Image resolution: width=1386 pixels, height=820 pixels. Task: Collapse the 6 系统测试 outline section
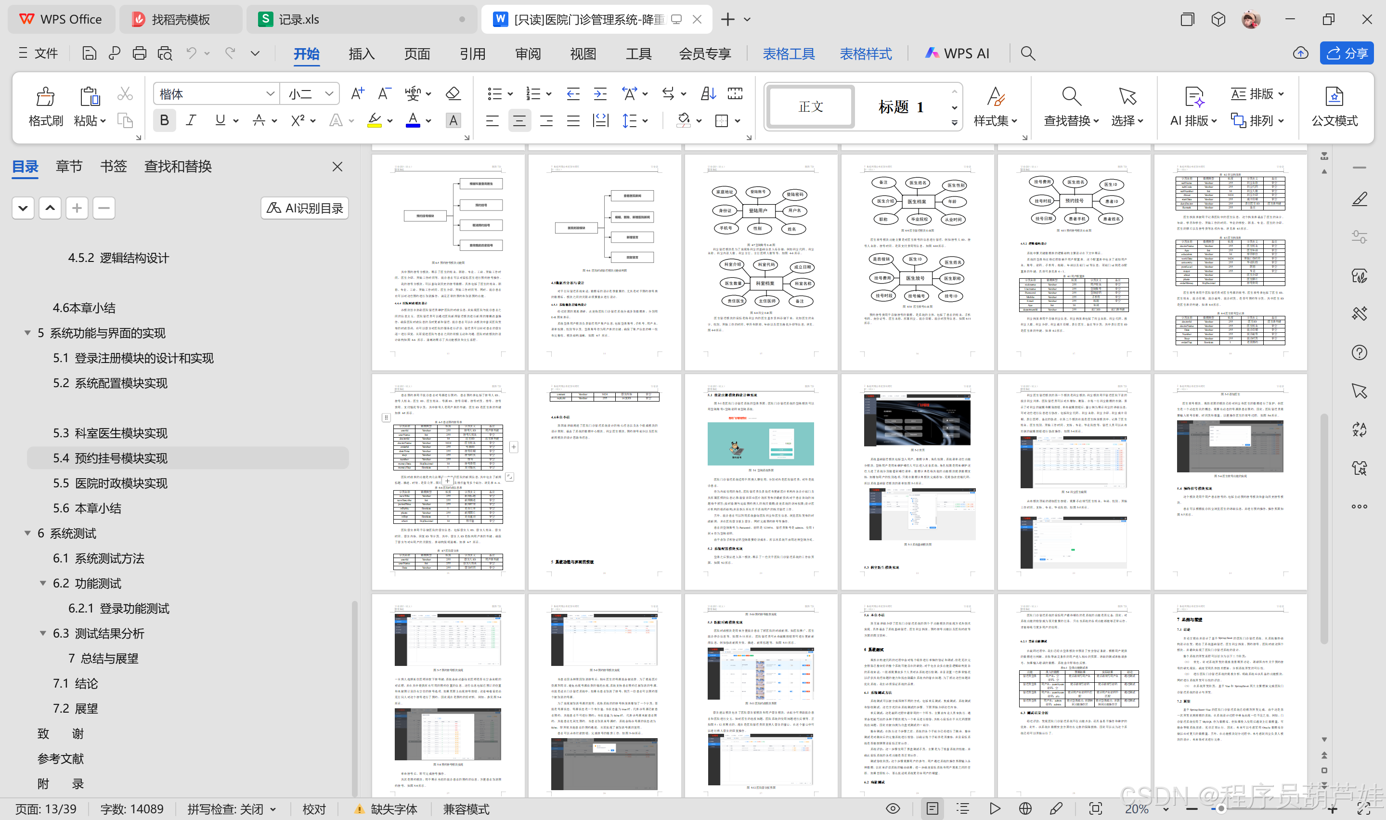tap(27, 533)
